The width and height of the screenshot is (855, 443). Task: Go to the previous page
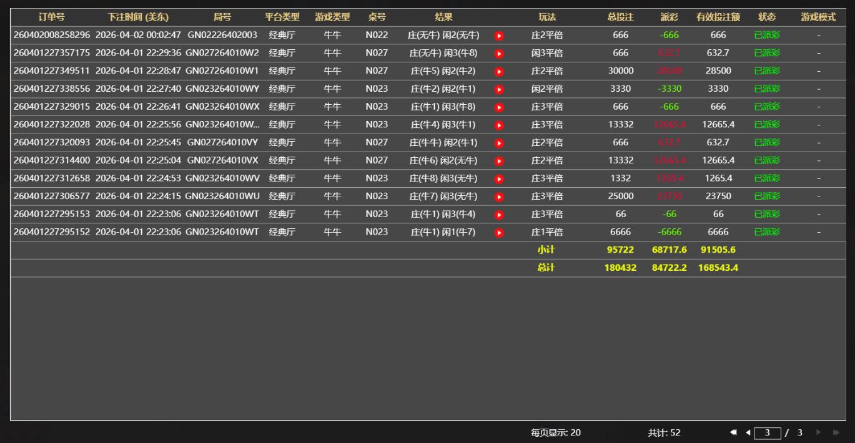coord(748,432)
